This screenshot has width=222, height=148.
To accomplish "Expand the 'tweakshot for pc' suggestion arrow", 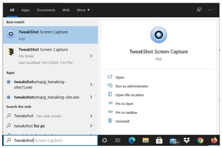I will tap(91, 126).
